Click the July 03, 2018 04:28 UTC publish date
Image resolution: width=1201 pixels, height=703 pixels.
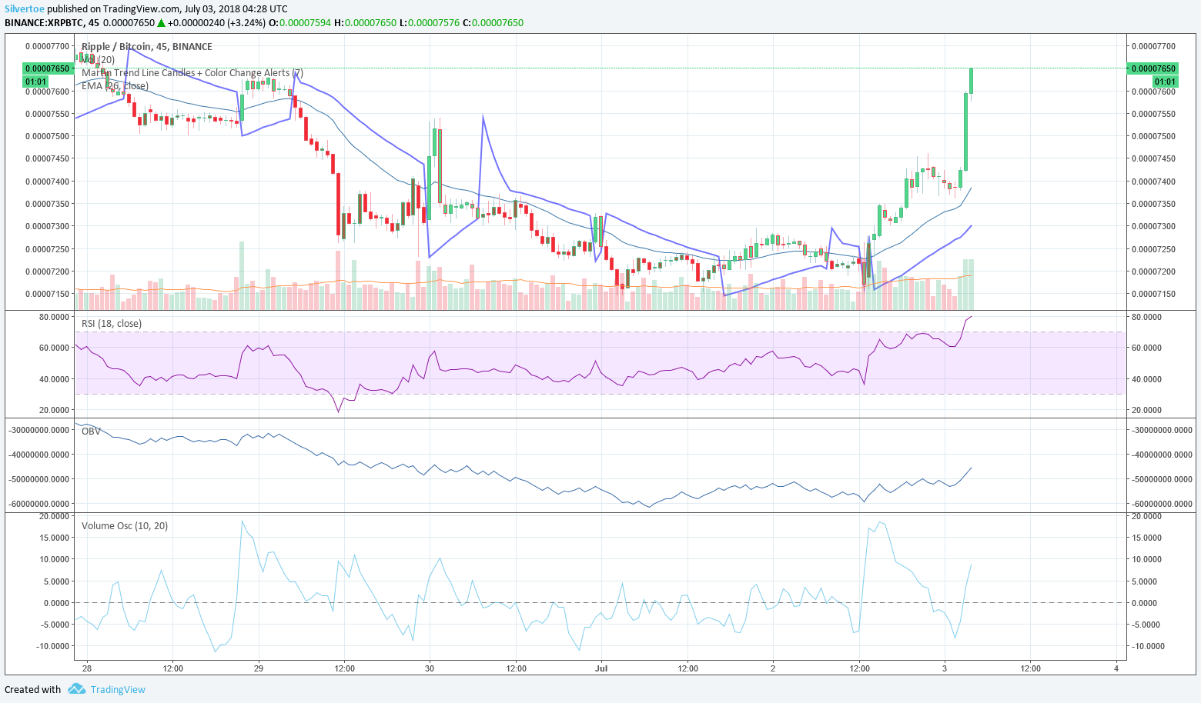pos(236,9)
